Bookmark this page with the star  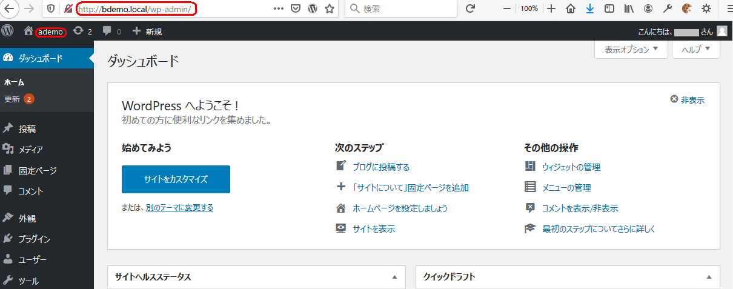[330, 9]
